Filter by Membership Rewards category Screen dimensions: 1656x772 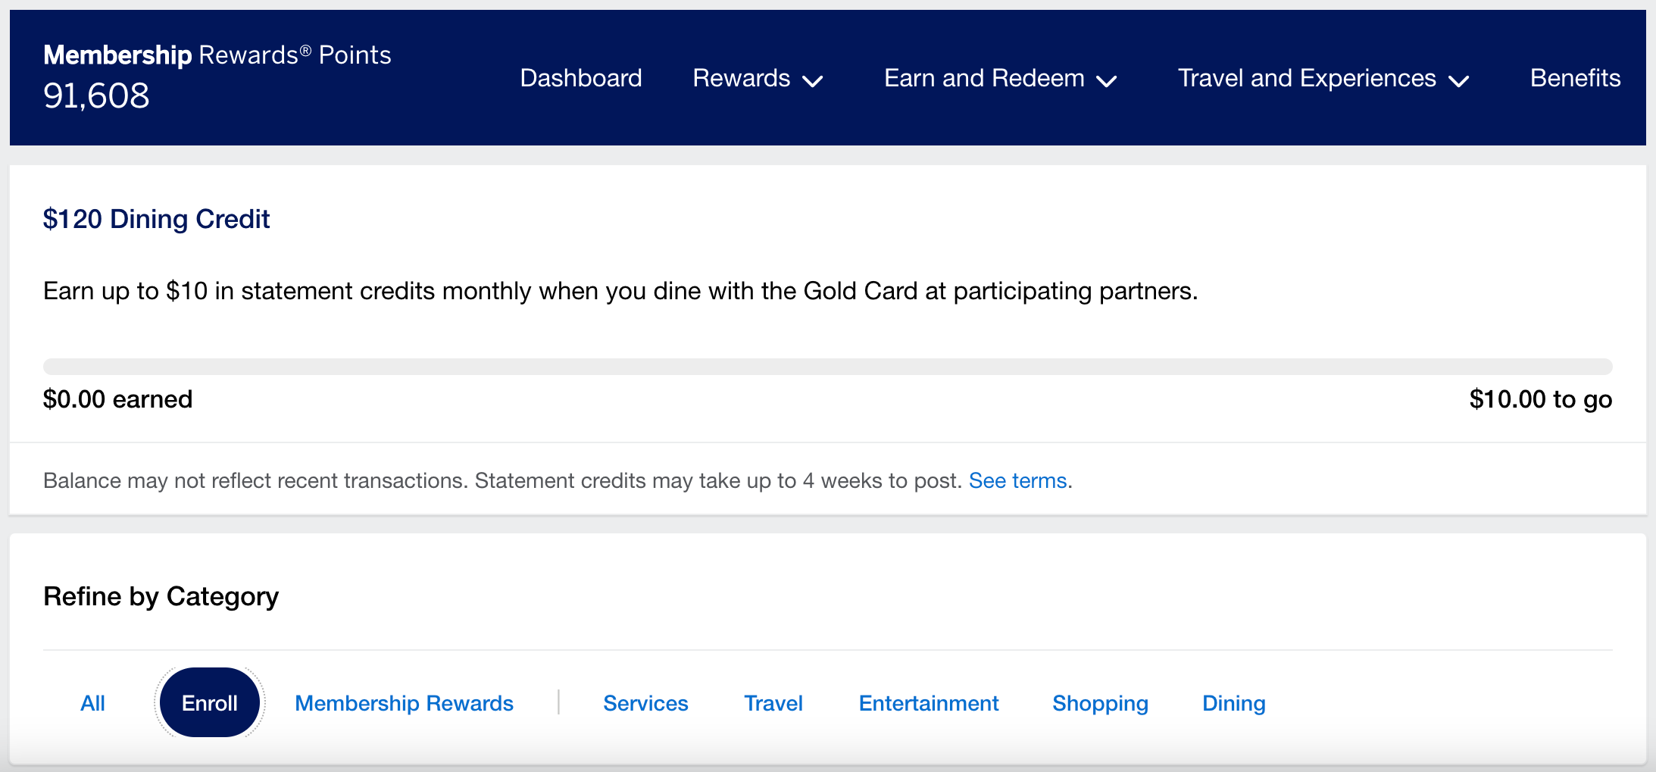(404, 703)
